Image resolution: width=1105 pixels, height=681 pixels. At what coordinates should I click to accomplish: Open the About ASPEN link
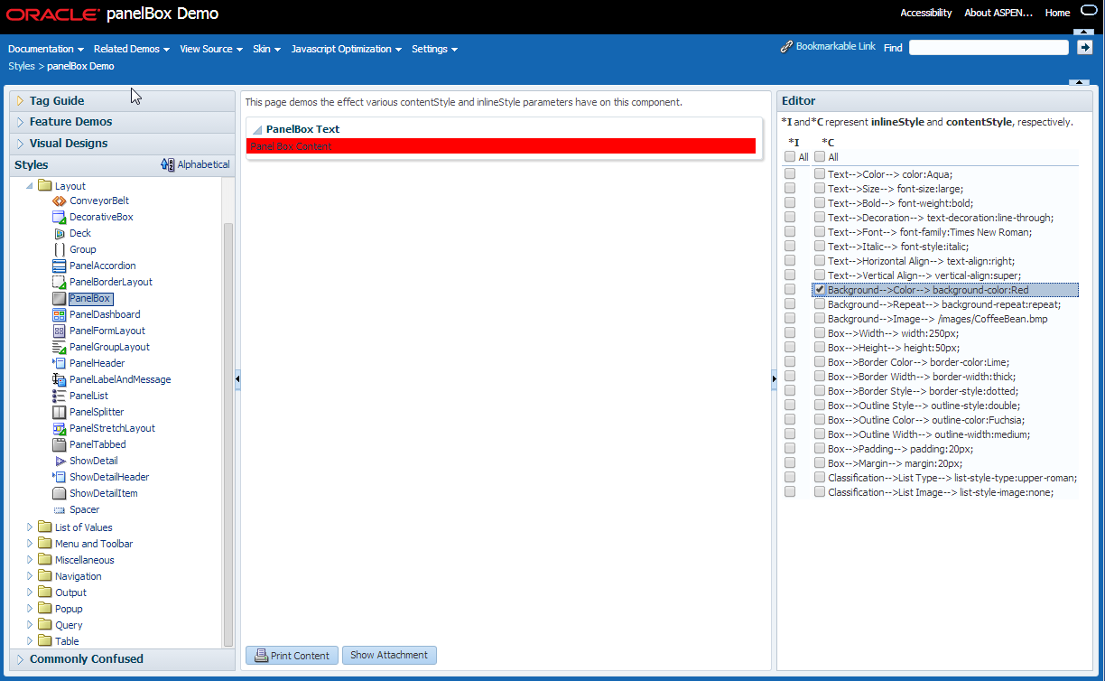pyautogui.click(x=998, y=13)
